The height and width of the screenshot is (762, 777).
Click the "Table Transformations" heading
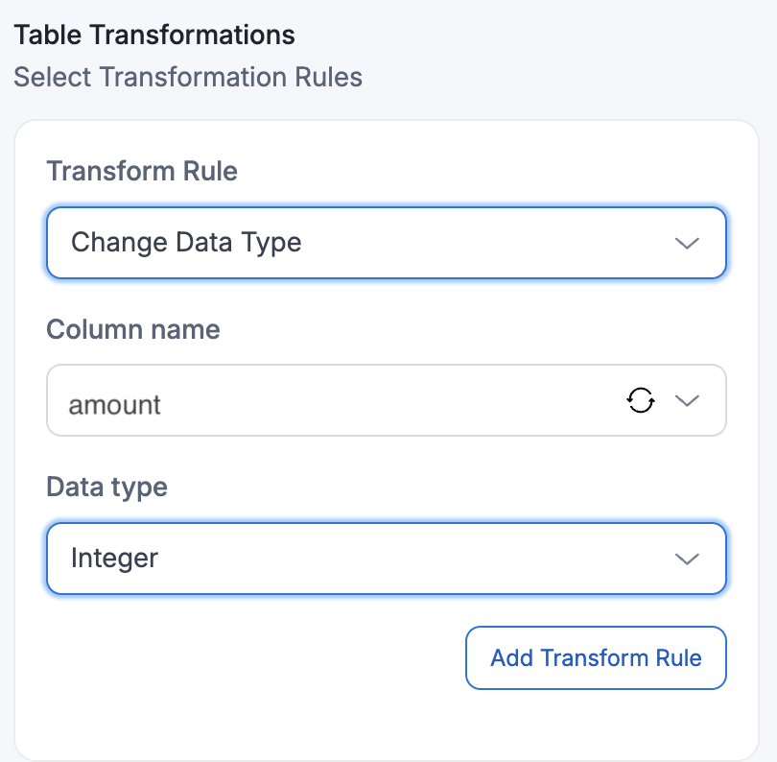click(x=154, y=36)
